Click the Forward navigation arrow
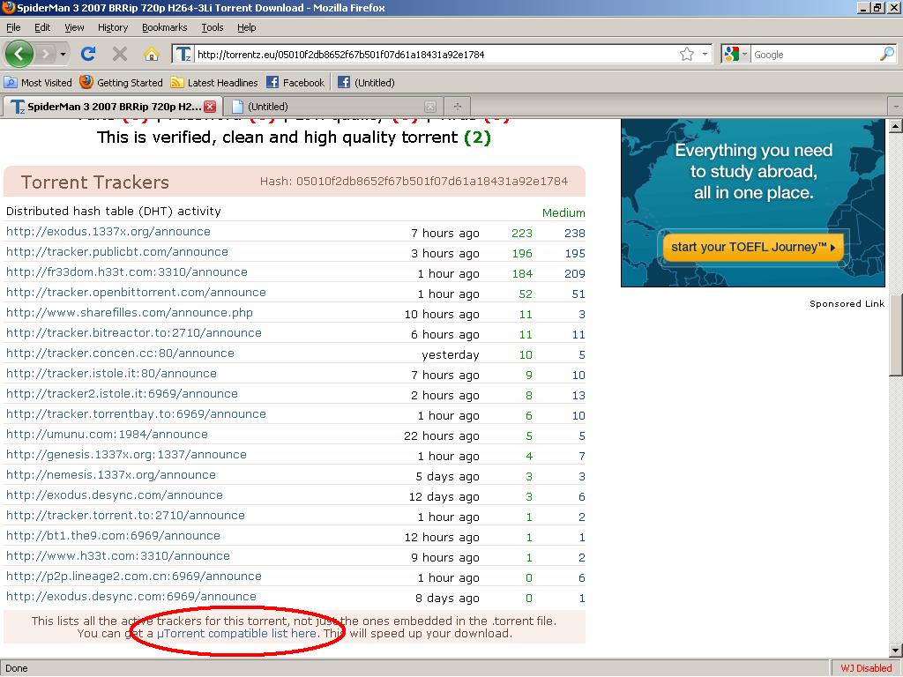The height and width of the screenshot is (677, 903). coord(46,55)
